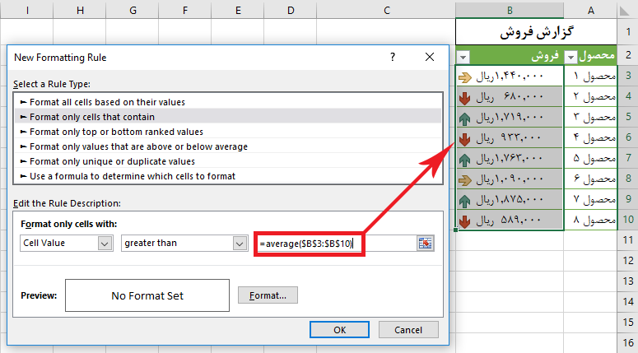This screenshot has width=638, height=353.
Task: Select row 15 header
Action: click(628, 322)
